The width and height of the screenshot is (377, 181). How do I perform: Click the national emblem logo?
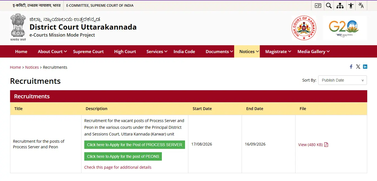pyautogui.click(x=18, y=27)
